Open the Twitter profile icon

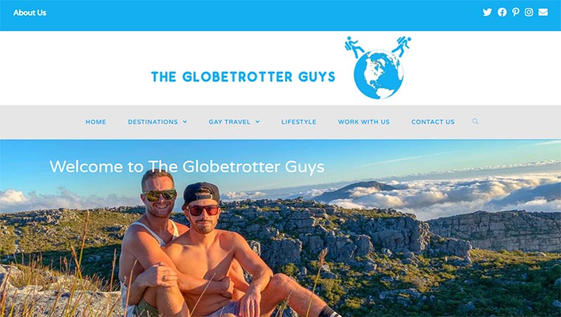pos(487,12)
